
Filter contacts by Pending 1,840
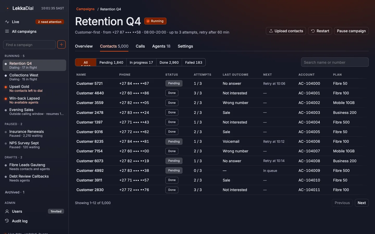tap(111, 62)
